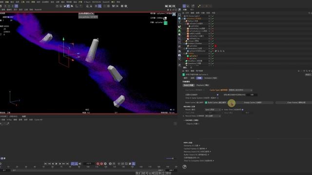312x175 pixels.
Task: Toggle the Auto Time checkbox
Action: (242, 109)
